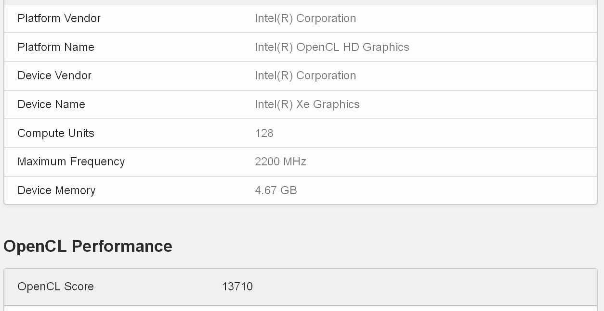Image resolution: width=604 pixels, height=311 pixels.
Task: Select the 2200 MHz frequency value
Action: point(280,162)
